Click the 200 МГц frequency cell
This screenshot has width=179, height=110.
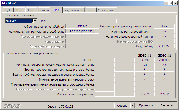pos(164,60)
